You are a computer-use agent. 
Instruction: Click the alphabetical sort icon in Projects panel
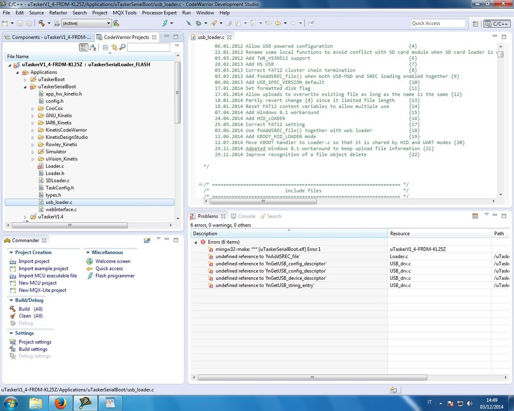tap(93, 47)
